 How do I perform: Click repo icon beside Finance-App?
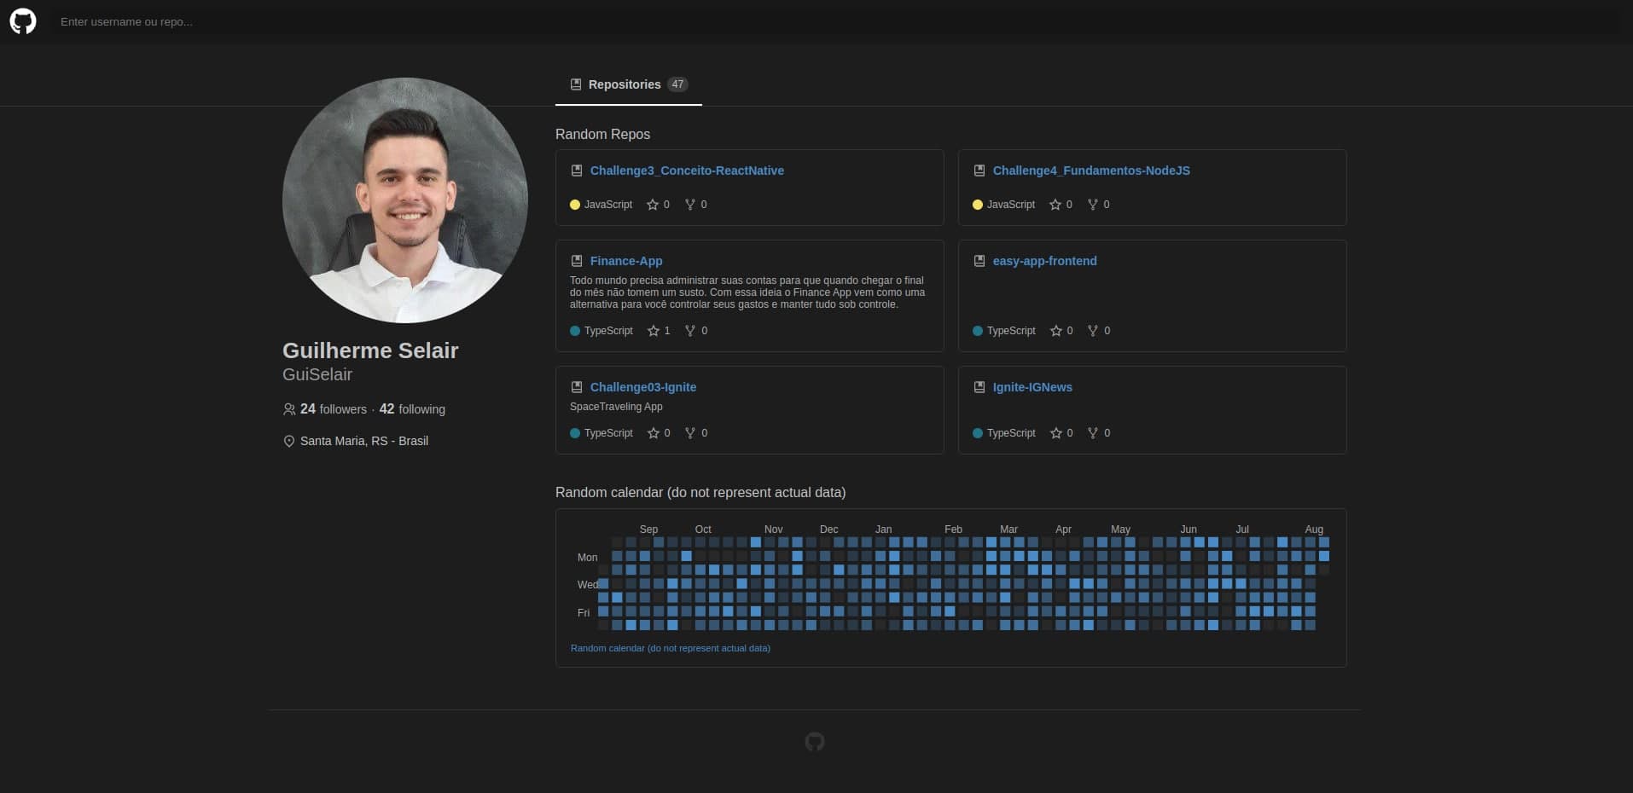[577, 261]
